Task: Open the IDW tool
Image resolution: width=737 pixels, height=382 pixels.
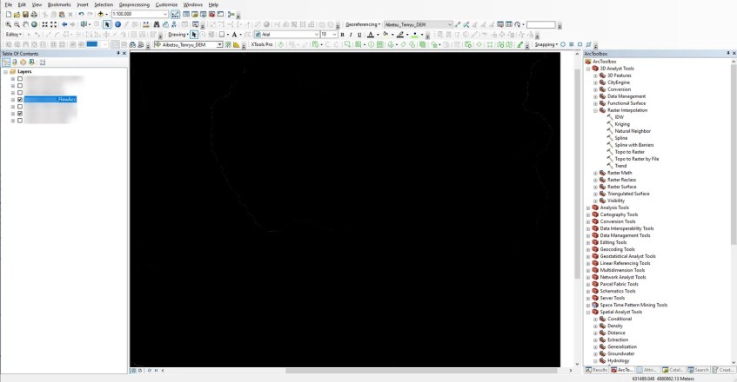Action: [x=619, y=117]
